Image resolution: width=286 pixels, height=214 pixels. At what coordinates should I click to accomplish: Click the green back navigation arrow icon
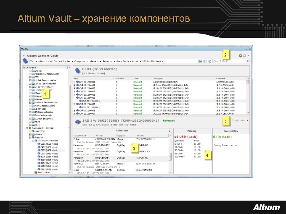[241, 56]
